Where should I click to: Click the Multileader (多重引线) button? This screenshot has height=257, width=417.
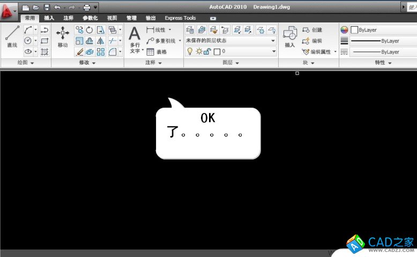coord(161,41)
